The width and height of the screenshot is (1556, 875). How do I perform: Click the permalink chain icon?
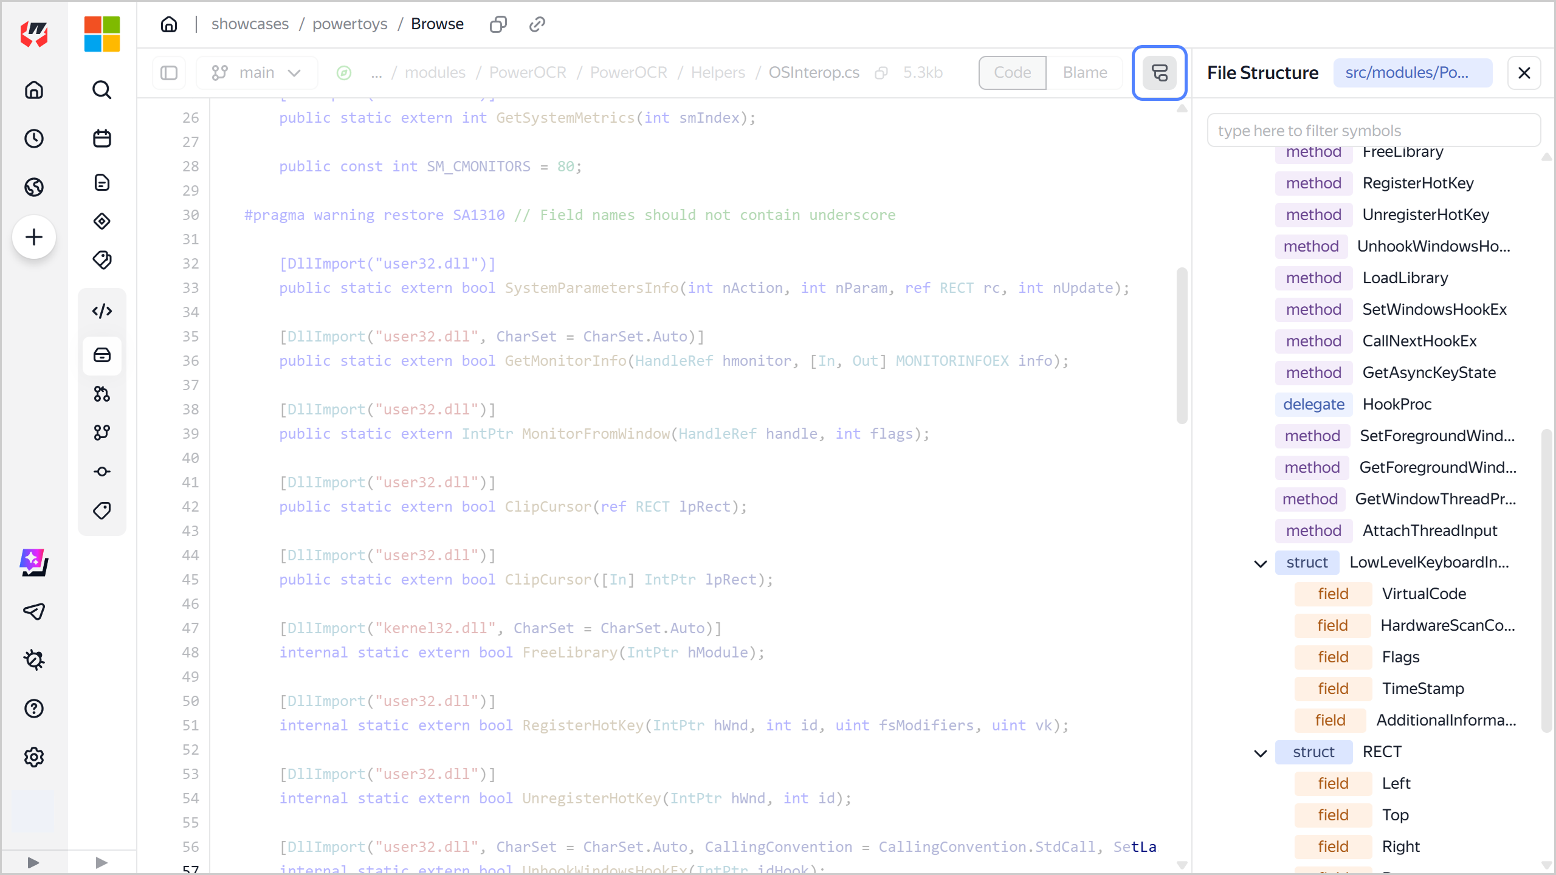[537, 24]
